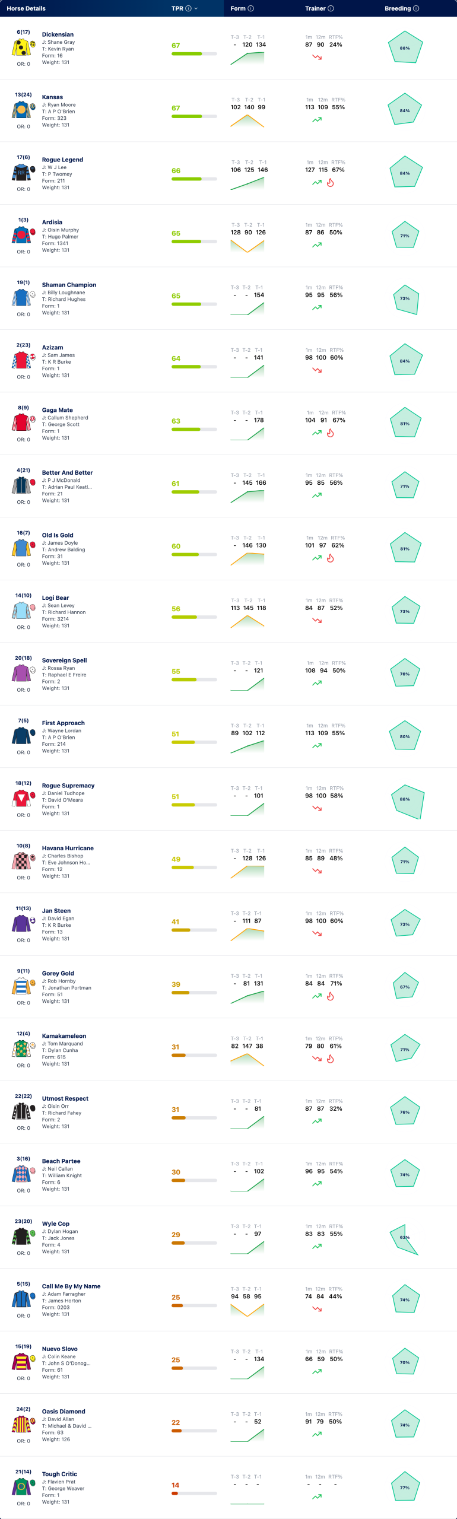Image resolution: width=457 pixels, height=1519 pixels.
Task: Click Wyle Cop's breeding pentagon chart
Action: [404, 1240]
